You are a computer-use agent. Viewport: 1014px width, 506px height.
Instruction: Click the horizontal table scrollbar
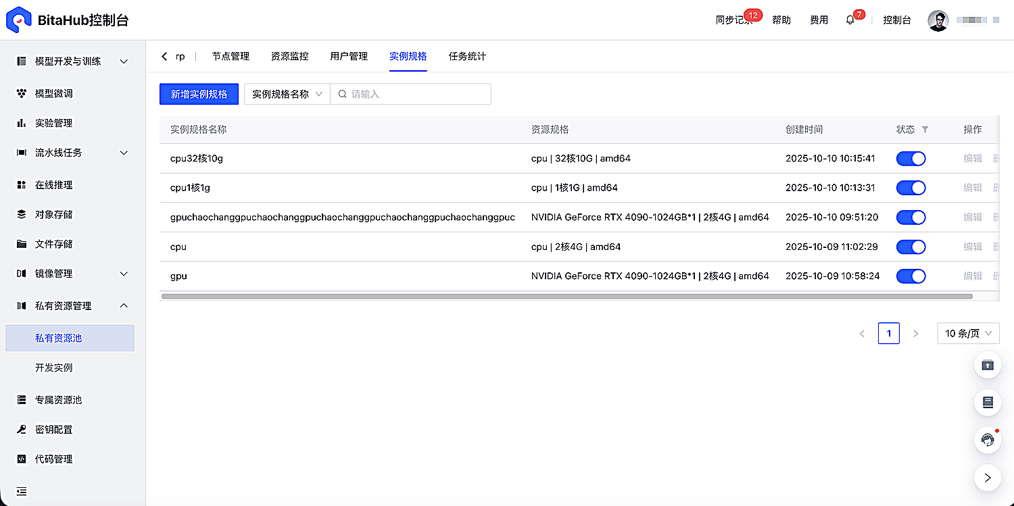pyautogui.click(x=567, y=296)
